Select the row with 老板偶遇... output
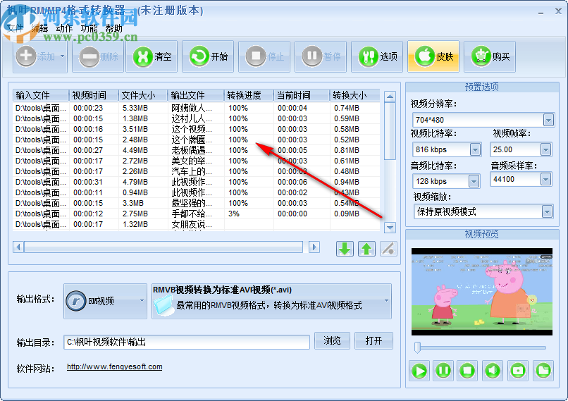The image size is (568, 401). point(197,150)
